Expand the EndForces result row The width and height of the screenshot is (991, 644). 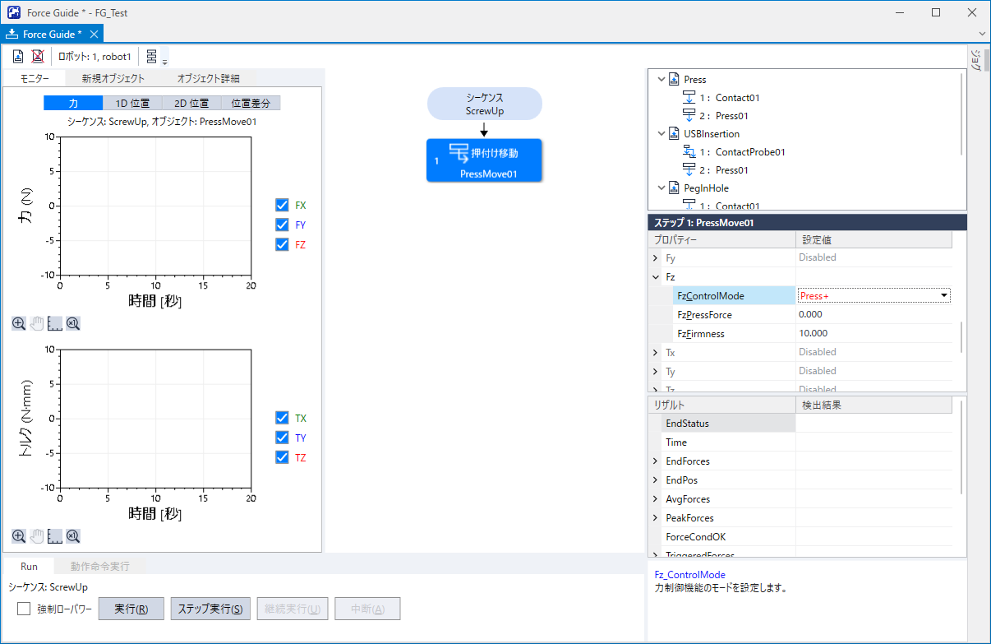coord(655,461)
